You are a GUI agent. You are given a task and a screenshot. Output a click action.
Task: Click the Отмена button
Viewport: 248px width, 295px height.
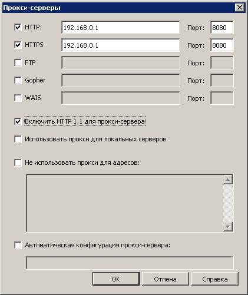(165, 279)
